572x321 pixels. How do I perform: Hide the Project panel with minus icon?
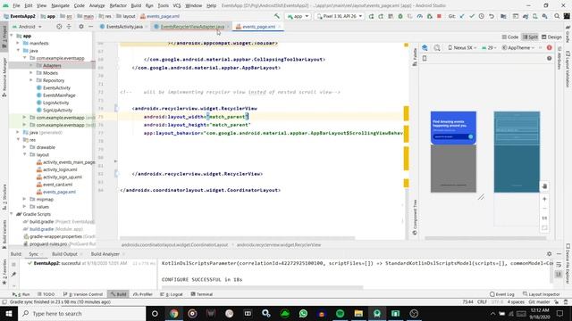point(90,27)
